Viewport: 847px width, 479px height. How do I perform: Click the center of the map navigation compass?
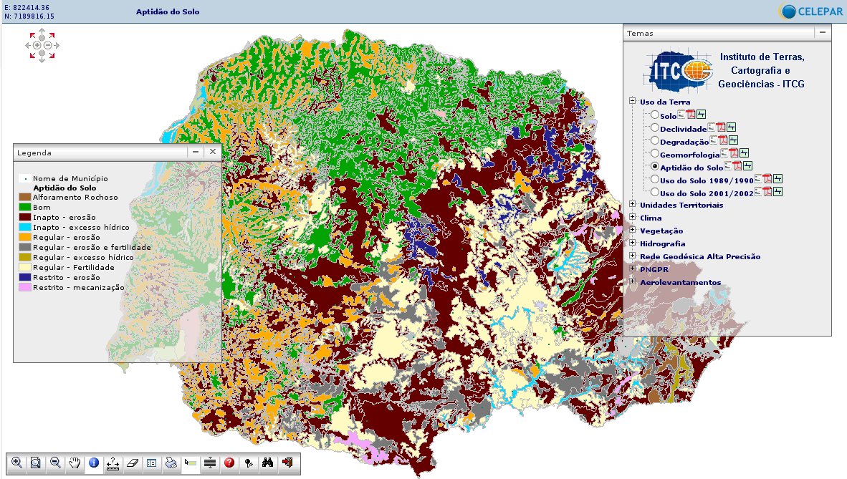point(42,45)
